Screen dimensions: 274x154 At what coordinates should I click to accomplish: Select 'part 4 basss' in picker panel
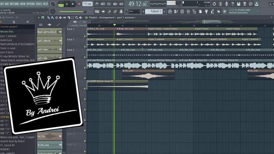tap(50, 50)
